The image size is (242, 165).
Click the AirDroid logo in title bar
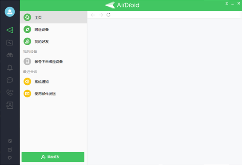click(x=122, y=5)
